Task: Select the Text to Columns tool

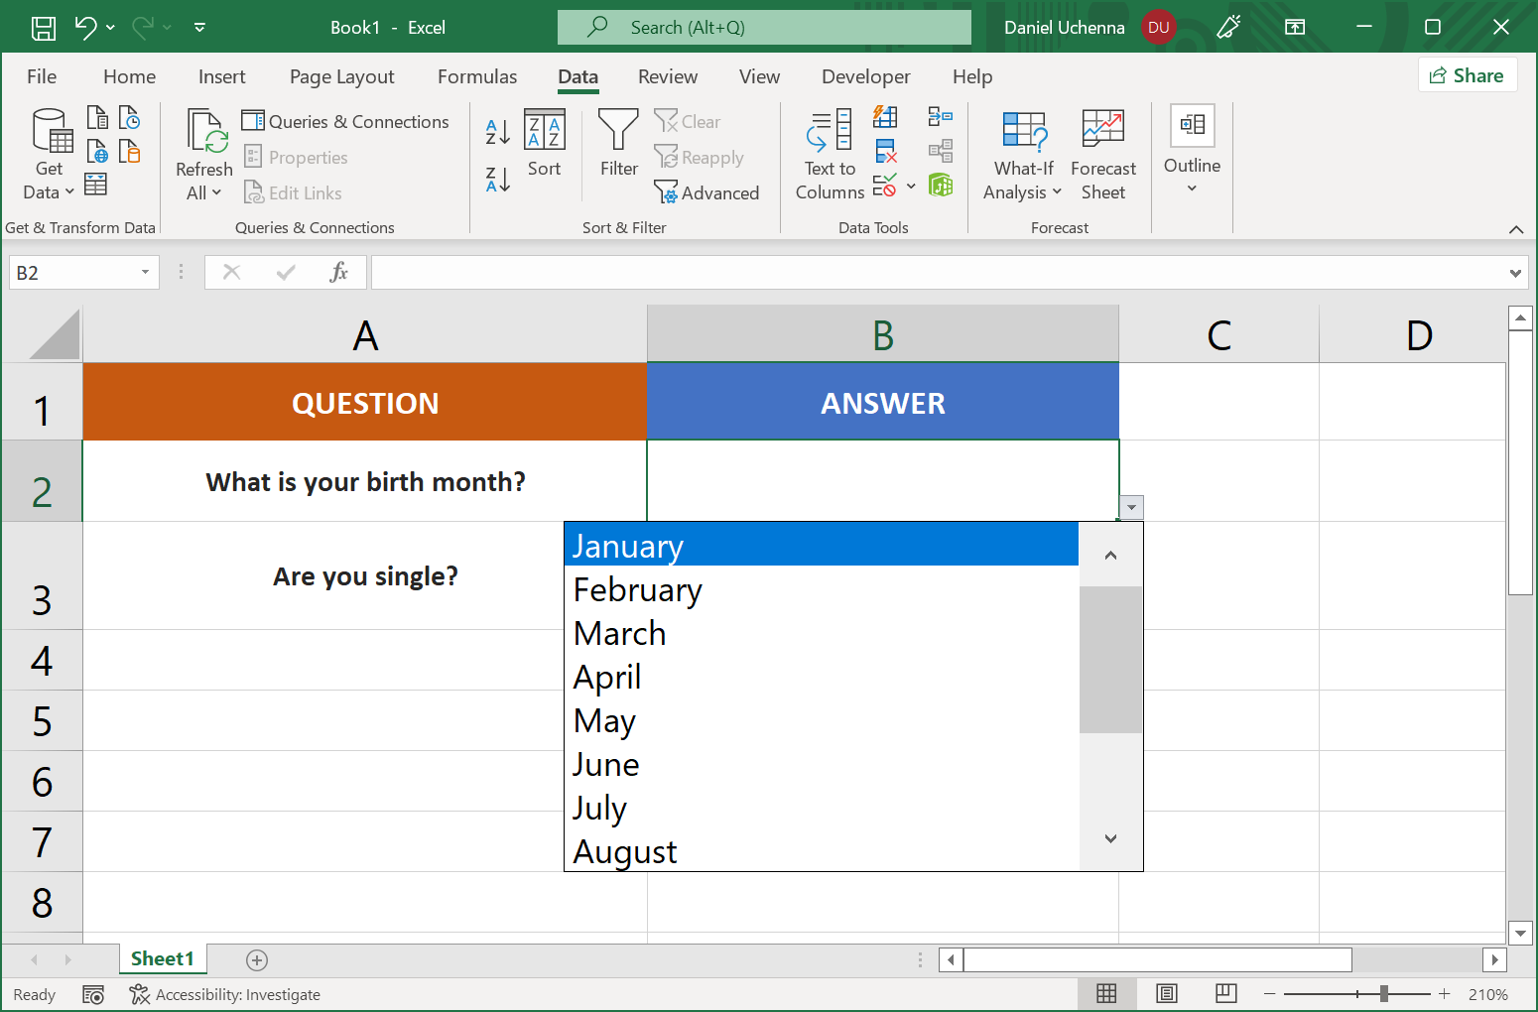Action: (x=830, y=154)
